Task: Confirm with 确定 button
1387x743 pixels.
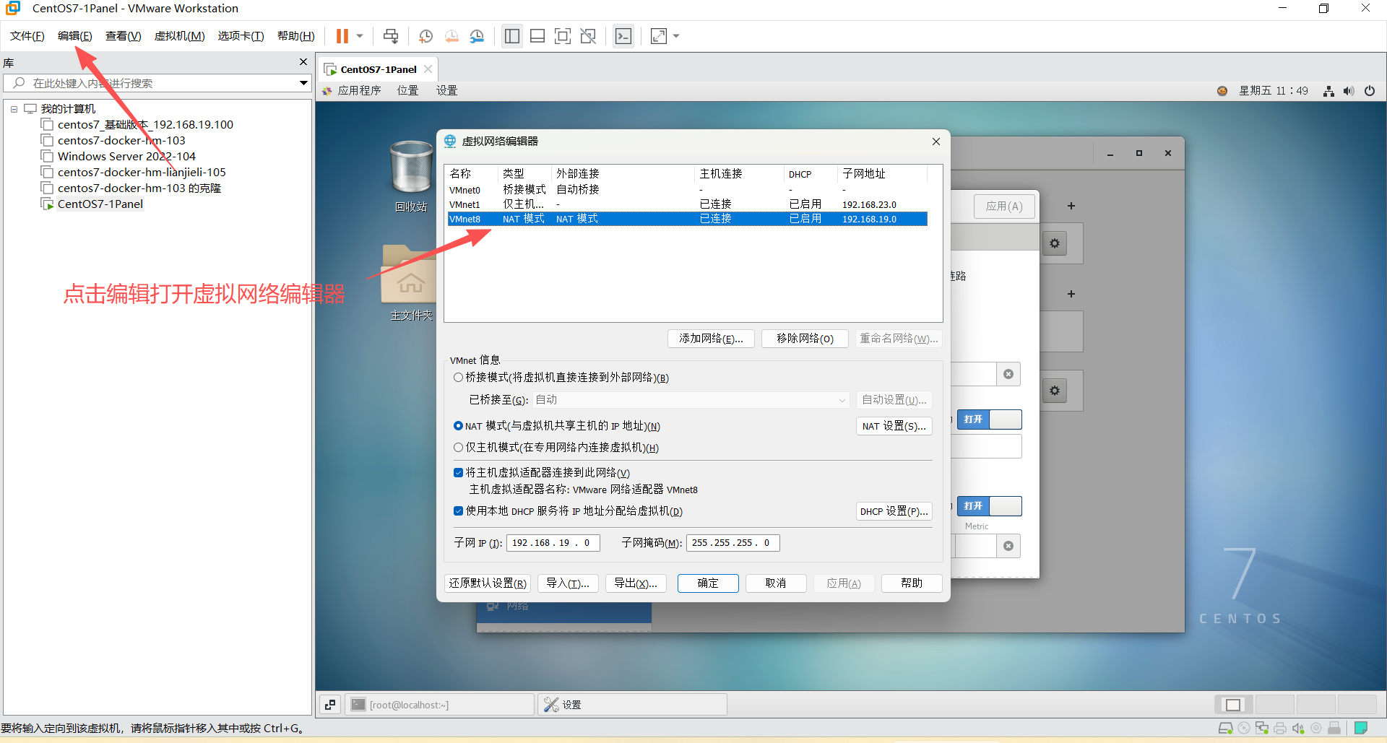Action: (x=708, y=583)
